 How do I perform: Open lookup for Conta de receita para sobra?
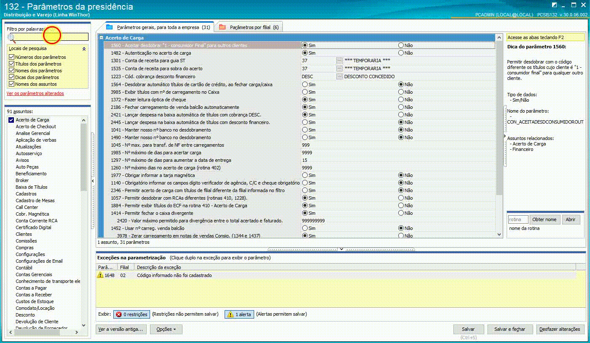[x=339, y=68]
